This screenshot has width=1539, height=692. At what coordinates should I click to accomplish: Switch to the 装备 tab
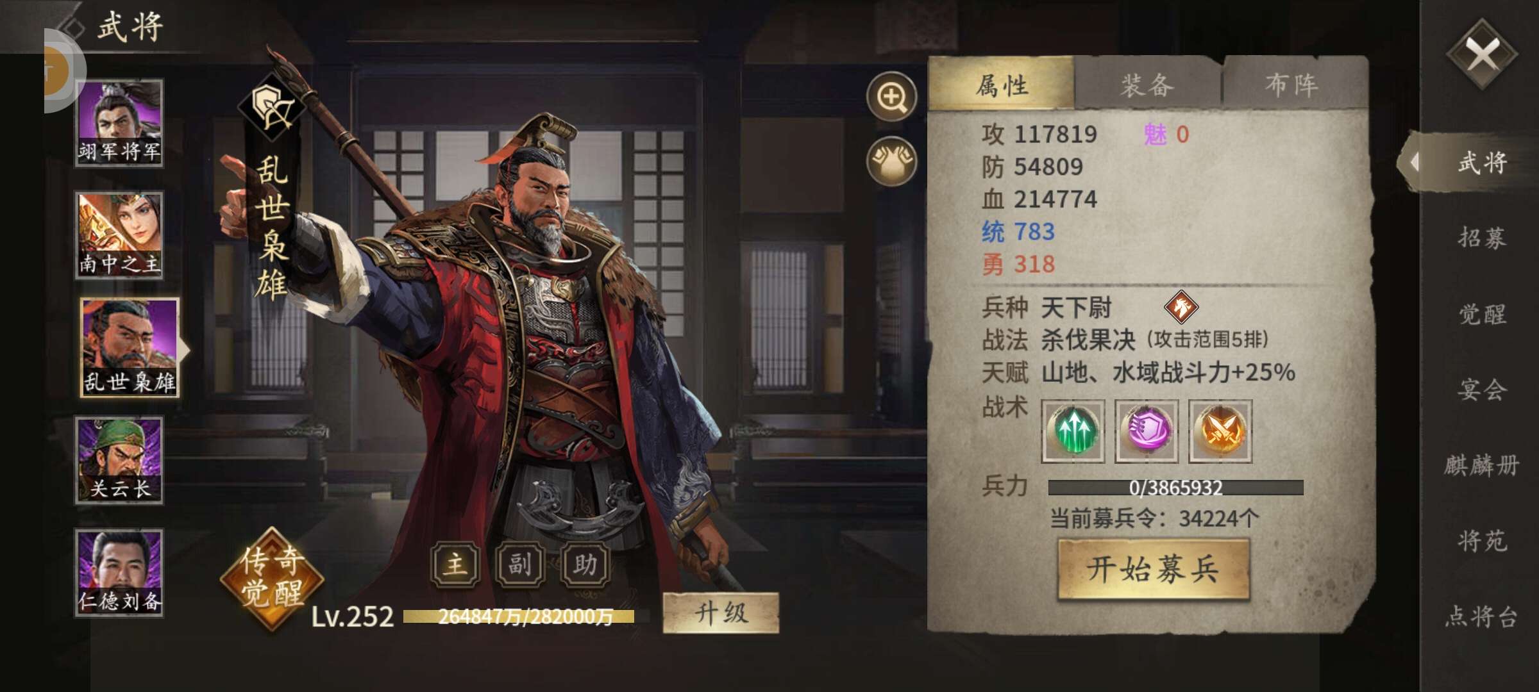click(1147, 85)
